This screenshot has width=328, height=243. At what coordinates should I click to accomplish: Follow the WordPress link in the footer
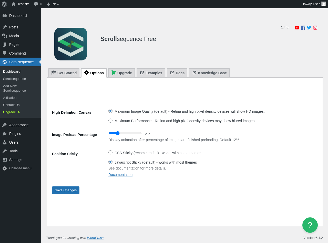point(95,238)
